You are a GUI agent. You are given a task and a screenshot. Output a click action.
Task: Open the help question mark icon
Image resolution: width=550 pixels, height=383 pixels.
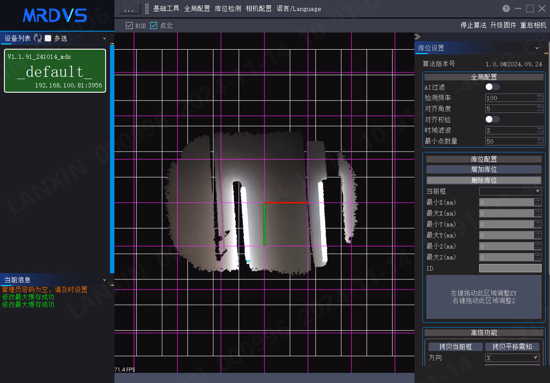coord(506,9)
